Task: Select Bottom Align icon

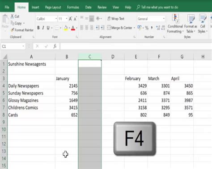Action: (x=92, y=19)
